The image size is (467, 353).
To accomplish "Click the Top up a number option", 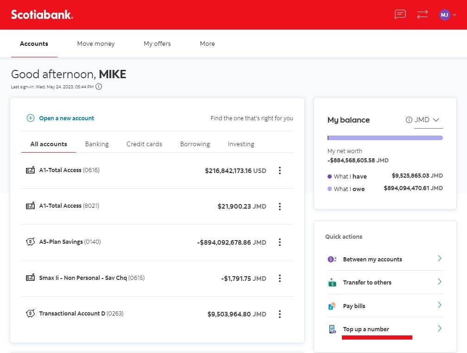I will pos(385,329).
